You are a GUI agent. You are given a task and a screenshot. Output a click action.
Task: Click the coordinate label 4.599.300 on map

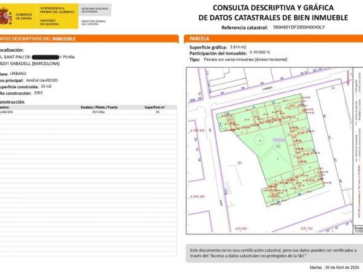click(197, 130)
